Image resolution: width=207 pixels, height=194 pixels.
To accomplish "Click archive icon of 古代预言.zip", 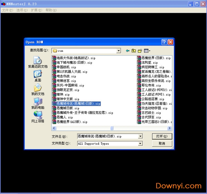I will tap(139, 117).
